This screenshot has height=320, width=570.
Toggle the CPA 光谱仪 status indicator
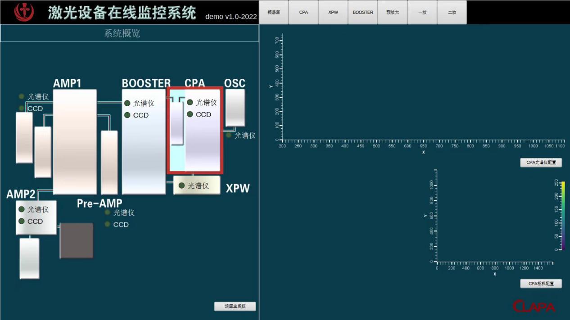click(x=190, y=103)
